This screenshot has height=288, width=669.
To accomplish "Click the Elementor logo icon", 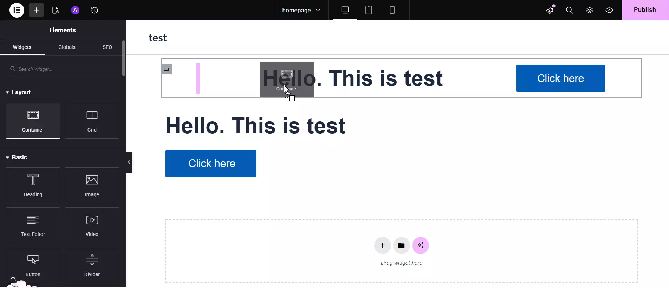I will pos(17,10).
